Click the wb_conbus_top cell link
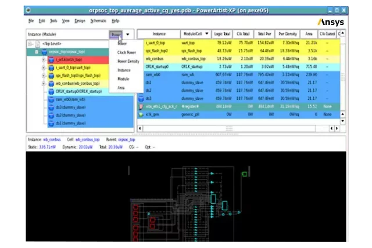 click(87, 139)
